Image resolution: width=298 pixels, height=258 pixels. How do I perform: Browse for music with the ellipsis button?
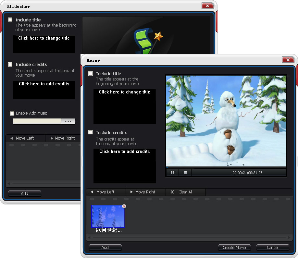coord(68,121)
